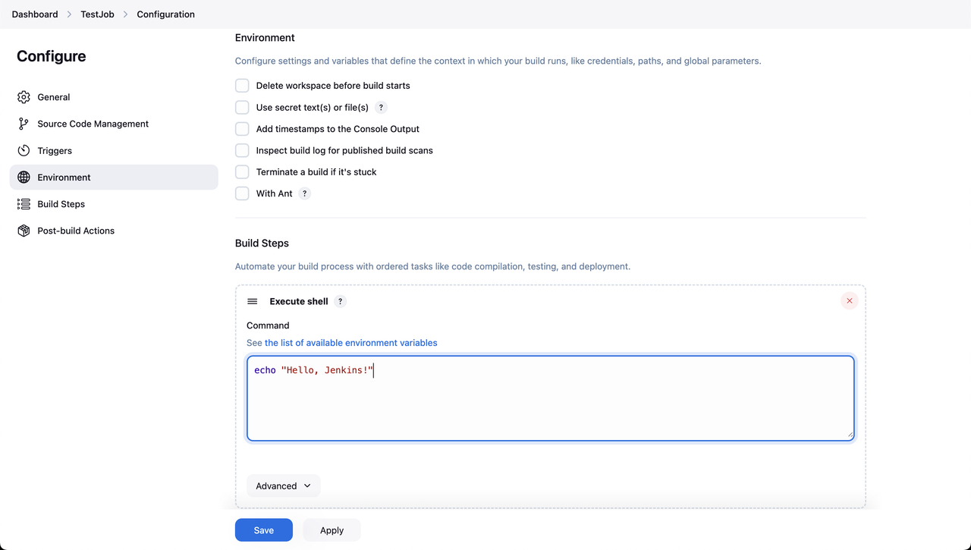
Task: Click the Configuration breadcrumb
Action: tap(166, 14)
